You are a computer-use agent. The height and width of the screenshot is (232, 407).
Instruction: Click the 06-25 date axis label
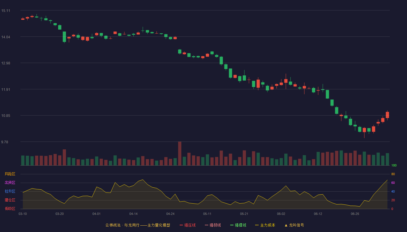pyautogui.click(x=355, y=214)
